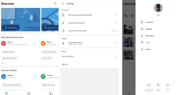Screen dimensions: 183x95
Task: Add Cortana voice shortcut with plus icon
Action: [116, 23]
